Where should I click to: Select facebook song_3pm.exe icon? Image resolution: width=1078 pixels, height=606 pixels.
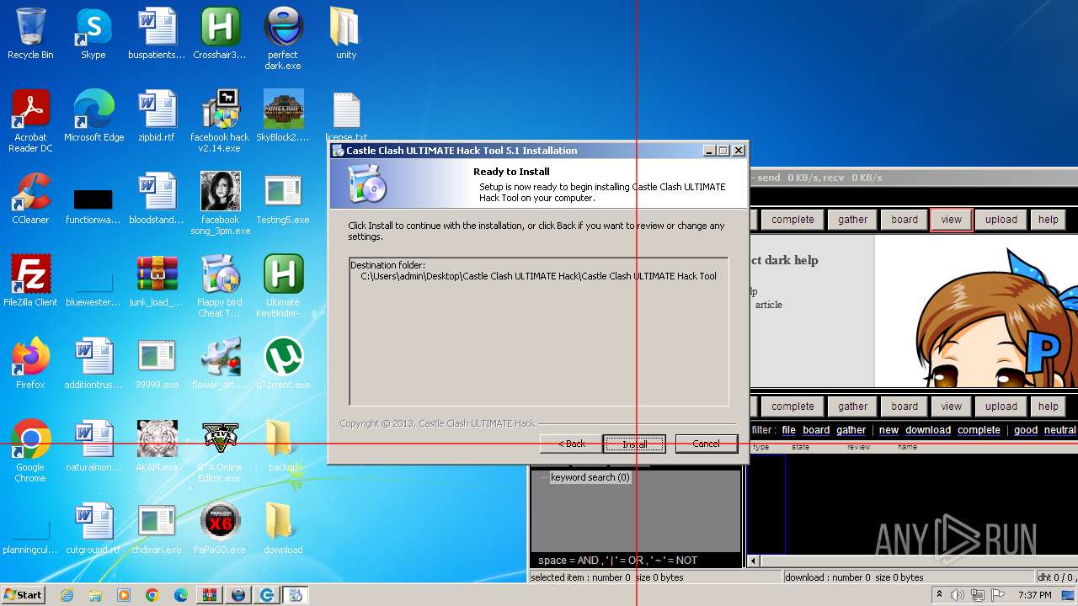click(220, 204)
